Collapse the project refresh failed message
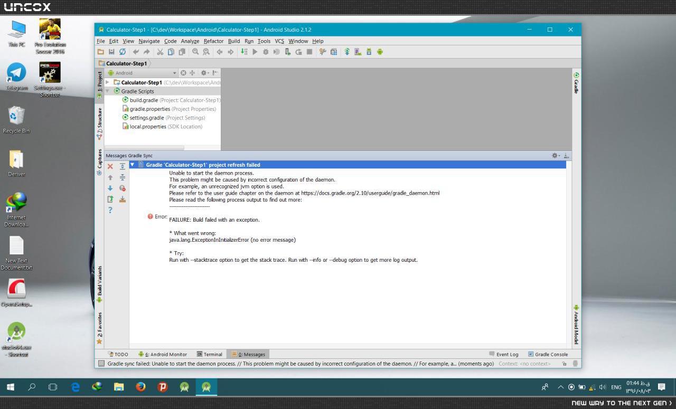 click(x=132, y=165)
